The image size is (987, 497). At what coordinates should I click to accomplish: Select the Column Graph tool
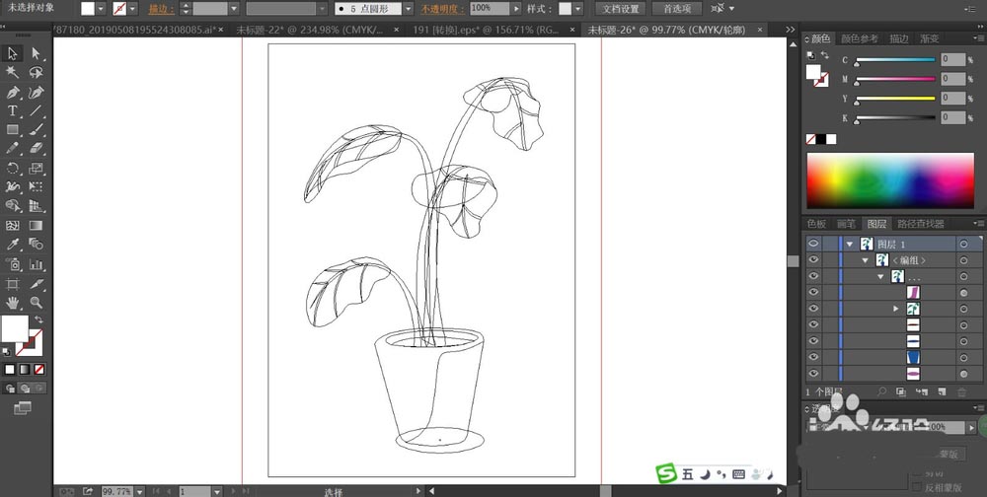[36, 264]
